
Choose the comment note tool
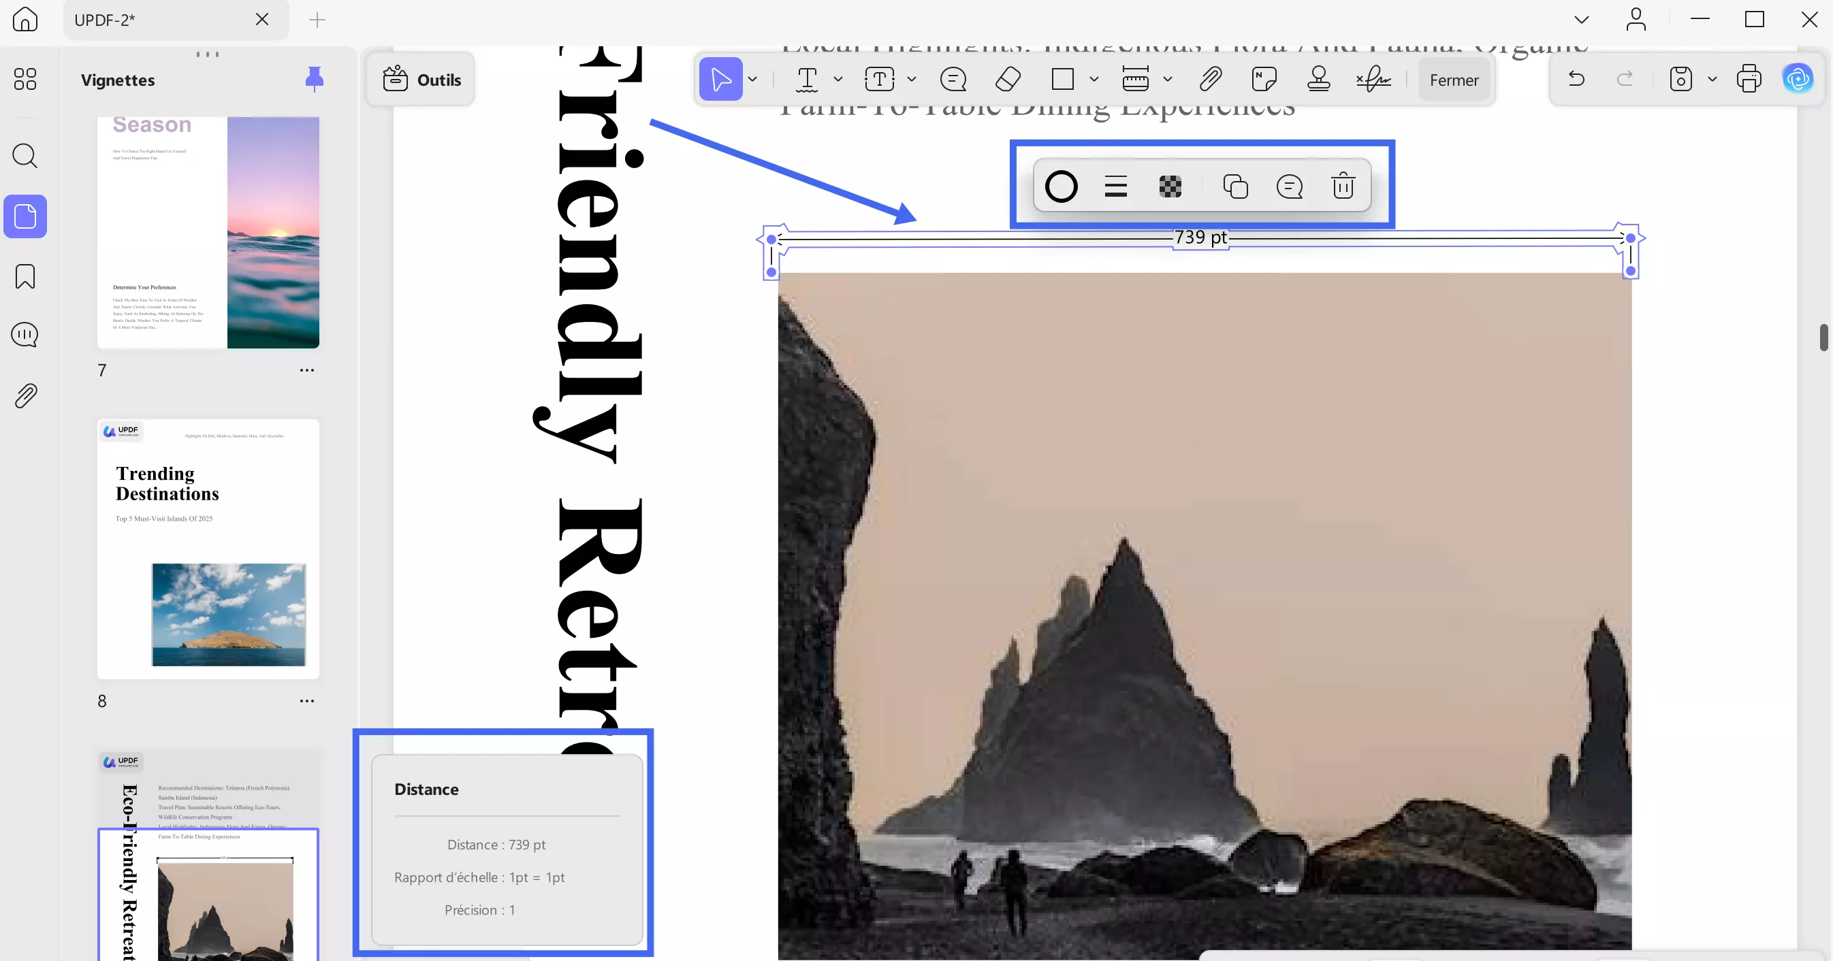point(953,79)
